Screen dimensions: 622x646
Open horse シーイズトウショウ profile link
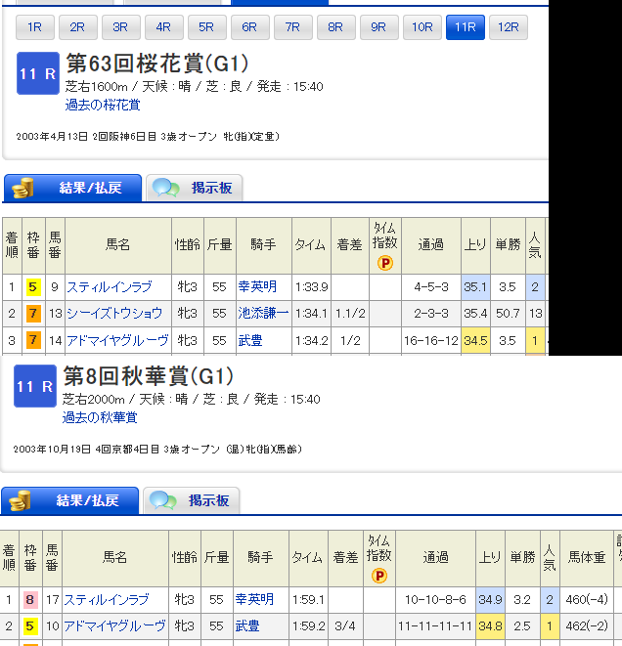click(114, 314)
